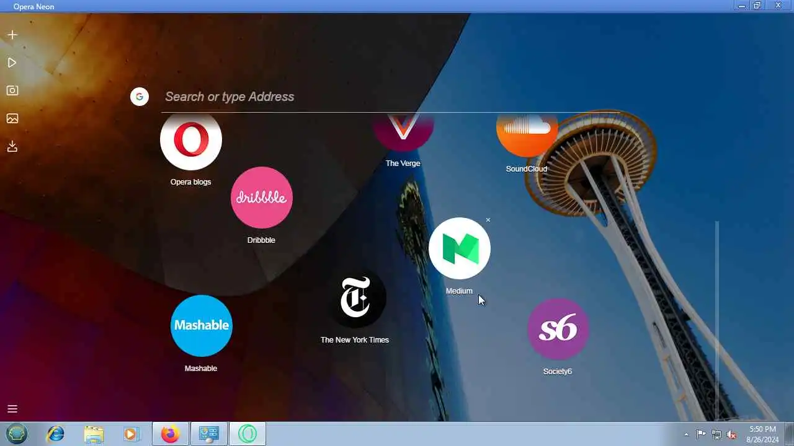
Task: Open the Dribbble speed dial bubble
Action: pos(261,198)
